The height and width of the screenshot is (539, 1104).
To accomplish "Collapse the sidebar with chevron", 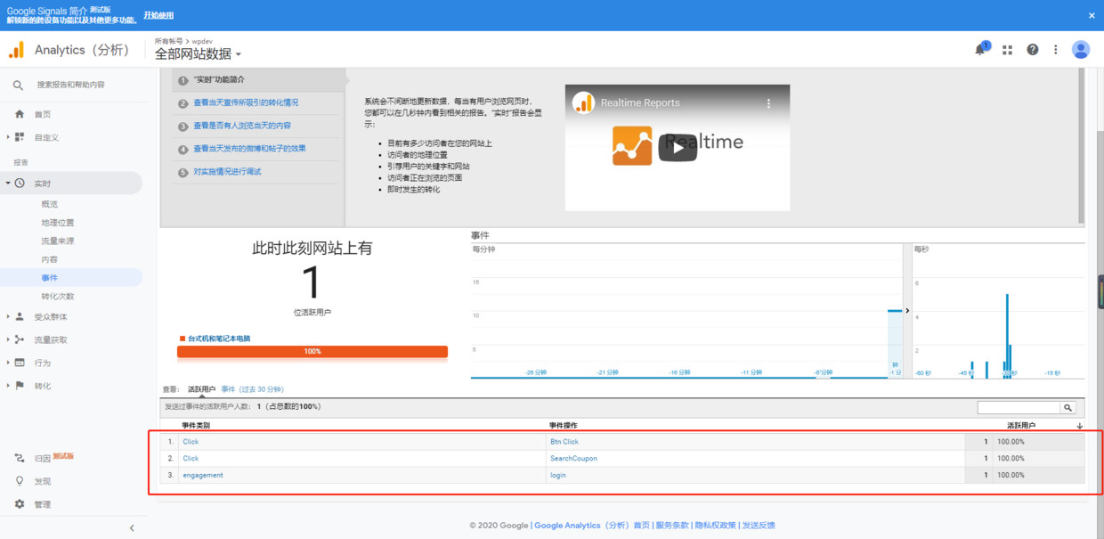I will [132, 528].
